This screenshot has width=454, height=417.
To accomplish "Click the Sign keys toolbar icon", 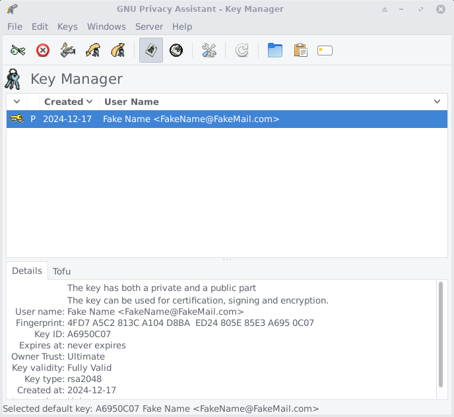I will coord(68,50).
